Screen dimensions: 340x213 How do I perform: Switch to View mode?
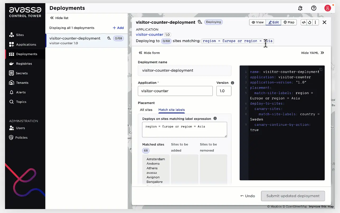[x=257, y=22]
